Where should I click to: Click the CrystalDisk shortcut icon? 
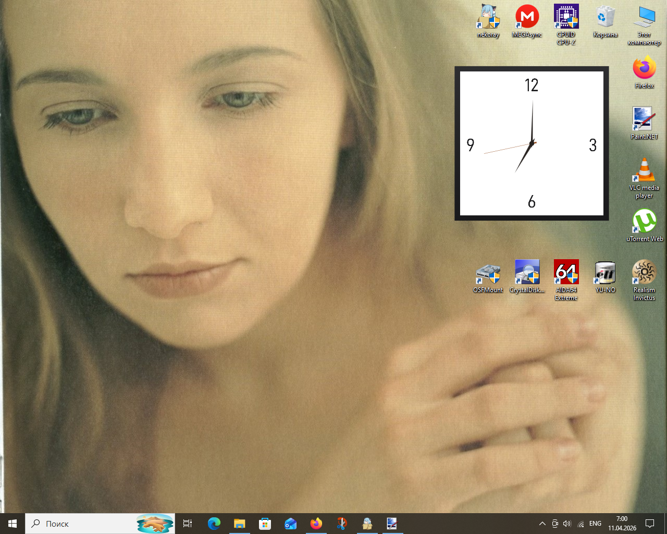(527, 273)
